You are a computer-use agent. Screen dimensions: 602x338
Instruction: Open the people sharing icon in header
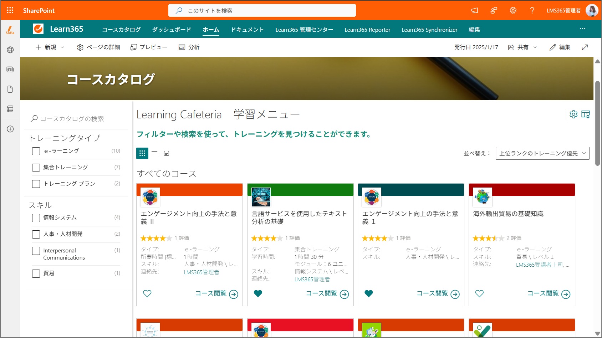[x=494, y=10]
